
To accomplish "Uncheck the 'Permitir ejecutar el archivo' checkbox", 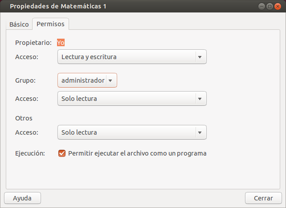I will (62, 153).
